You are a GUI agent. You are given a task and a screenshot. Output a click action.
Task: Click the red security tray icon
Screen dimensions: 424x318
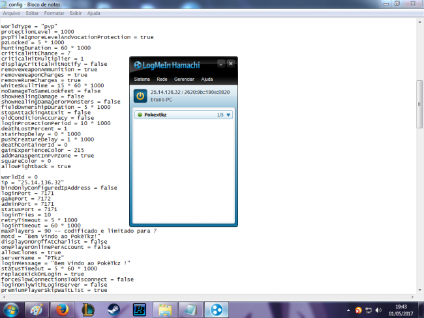tap(359, 310)
